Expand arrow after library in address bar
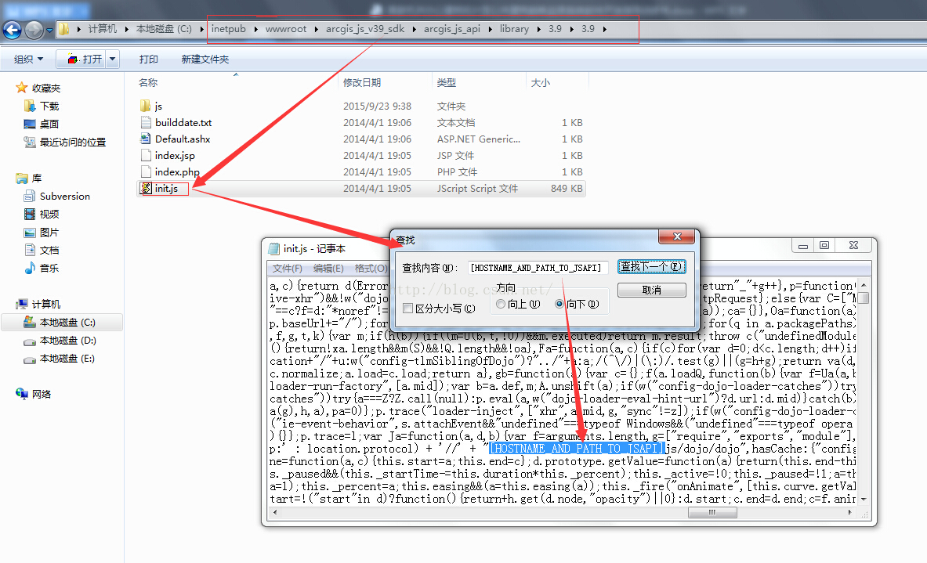Screen dimensions: 927x563 point(538,29)
